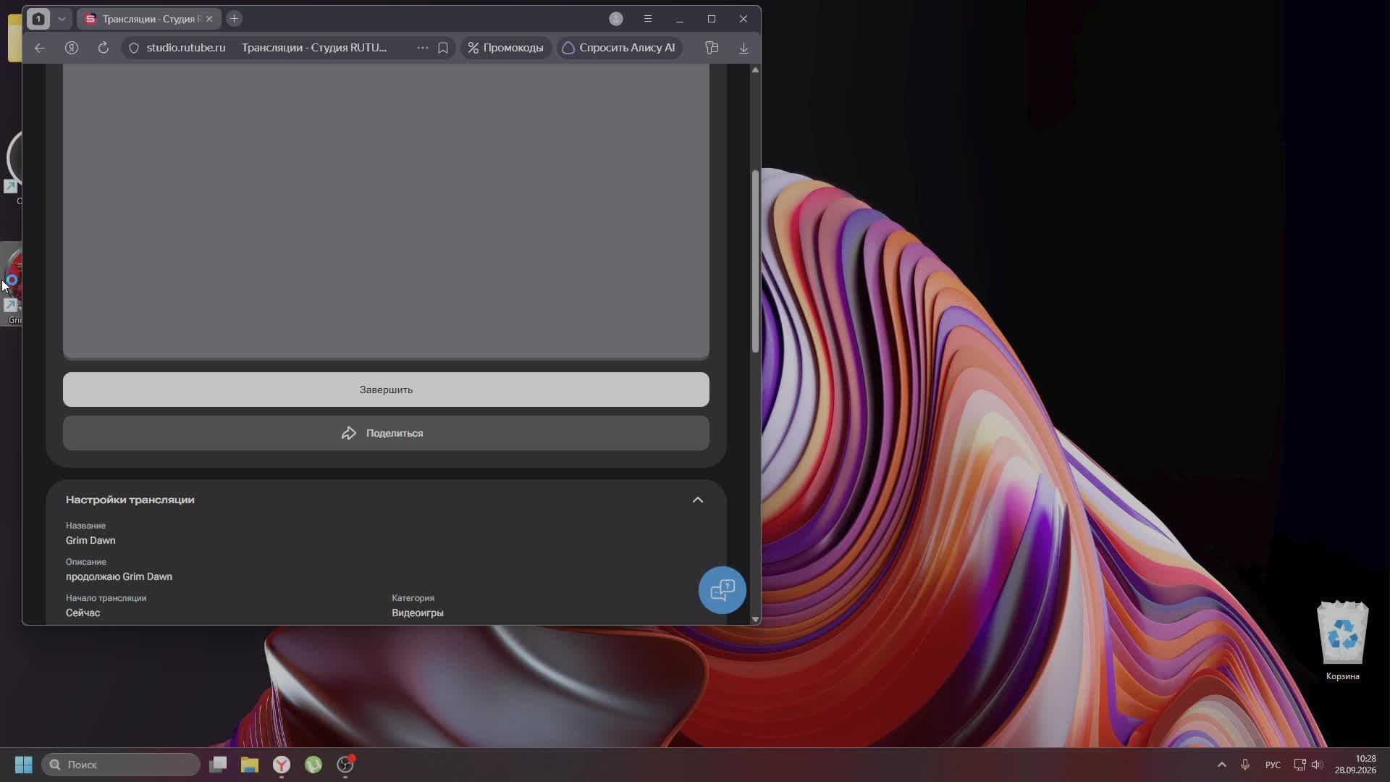Viewport: 1390px width, 782px height.
Task: Click the scrollbar down arrow
Action: pos(755,620)
